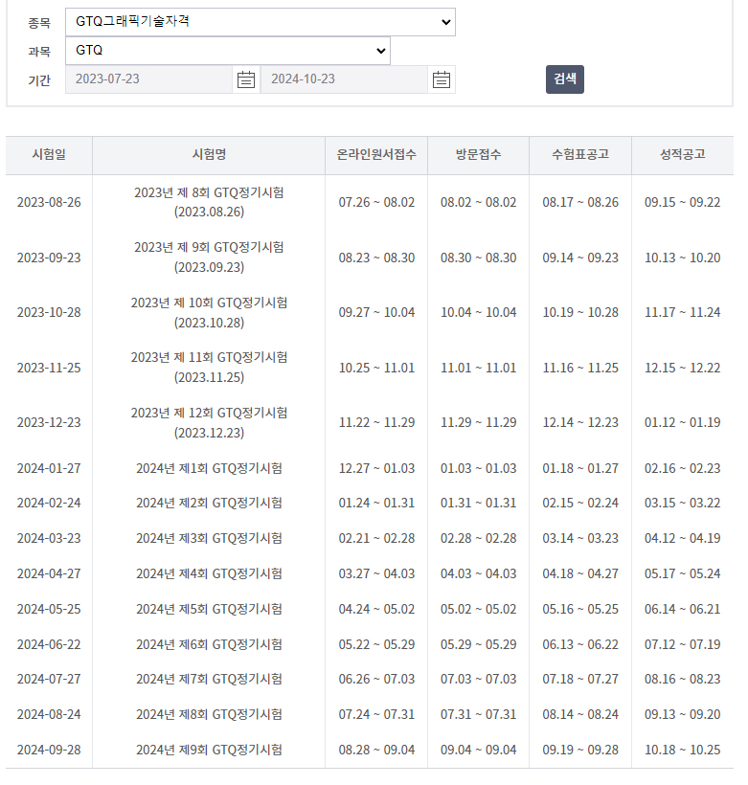
Task: Click score announcement 10.18 ~ 10.25
Action: [x=682, y=750]
